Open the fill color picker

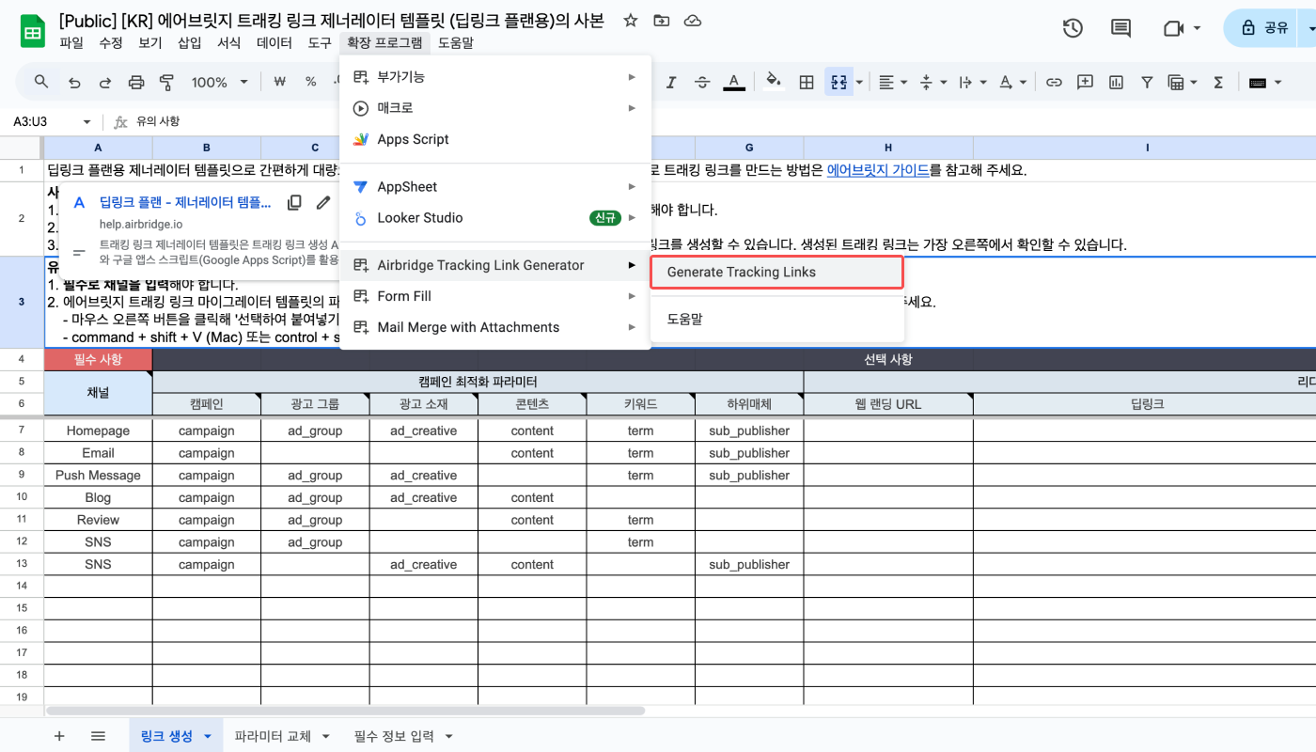[x=774, y=83]
